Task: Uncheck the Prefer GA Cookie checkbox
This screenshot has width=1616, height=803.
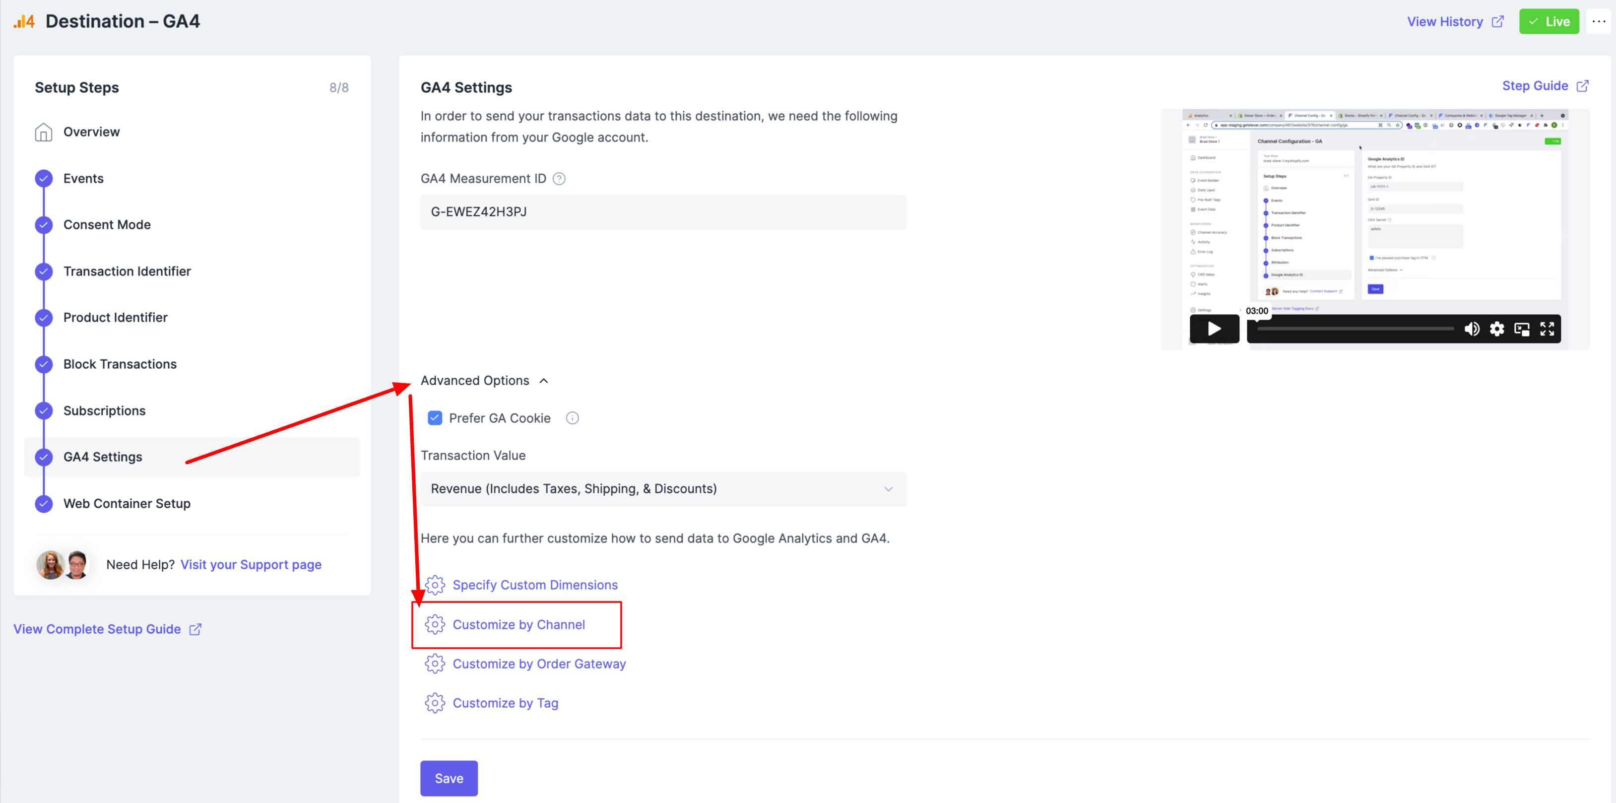Action: (435, 418)
